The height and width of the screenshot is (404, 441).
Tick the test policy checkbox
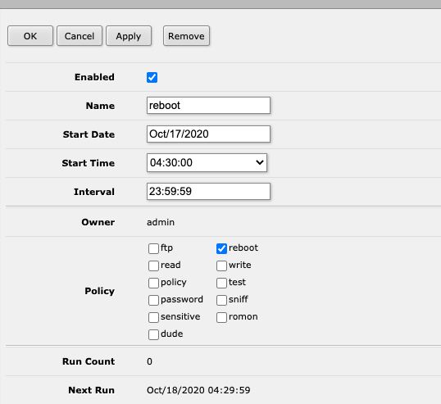point(221,283)
